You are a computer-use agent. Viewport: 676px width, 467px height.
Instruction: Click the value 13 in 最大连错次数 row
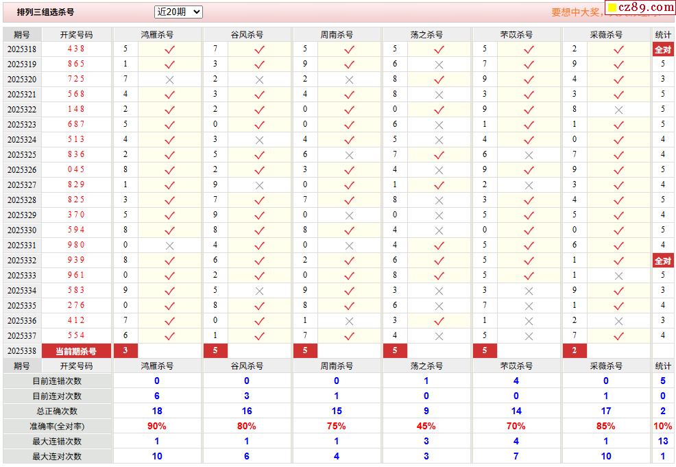coord(663,441)
